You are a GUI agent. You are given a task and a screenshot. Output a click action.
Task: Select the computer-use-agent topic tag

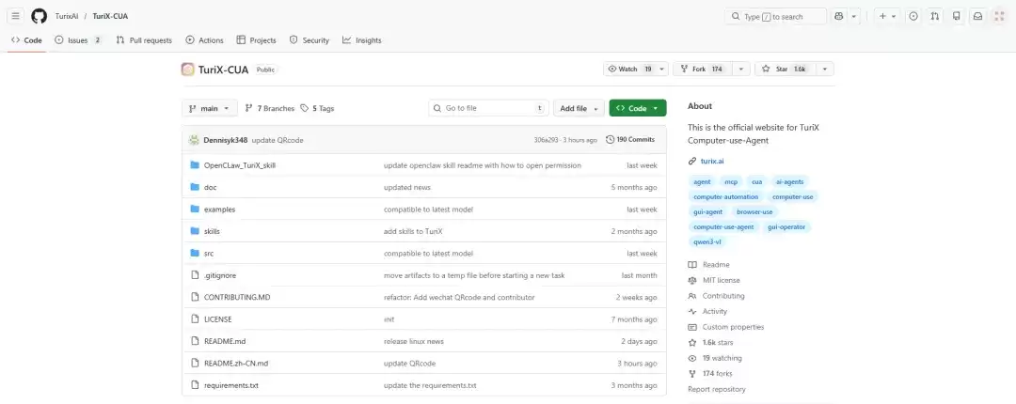click(x=723, y=227)
